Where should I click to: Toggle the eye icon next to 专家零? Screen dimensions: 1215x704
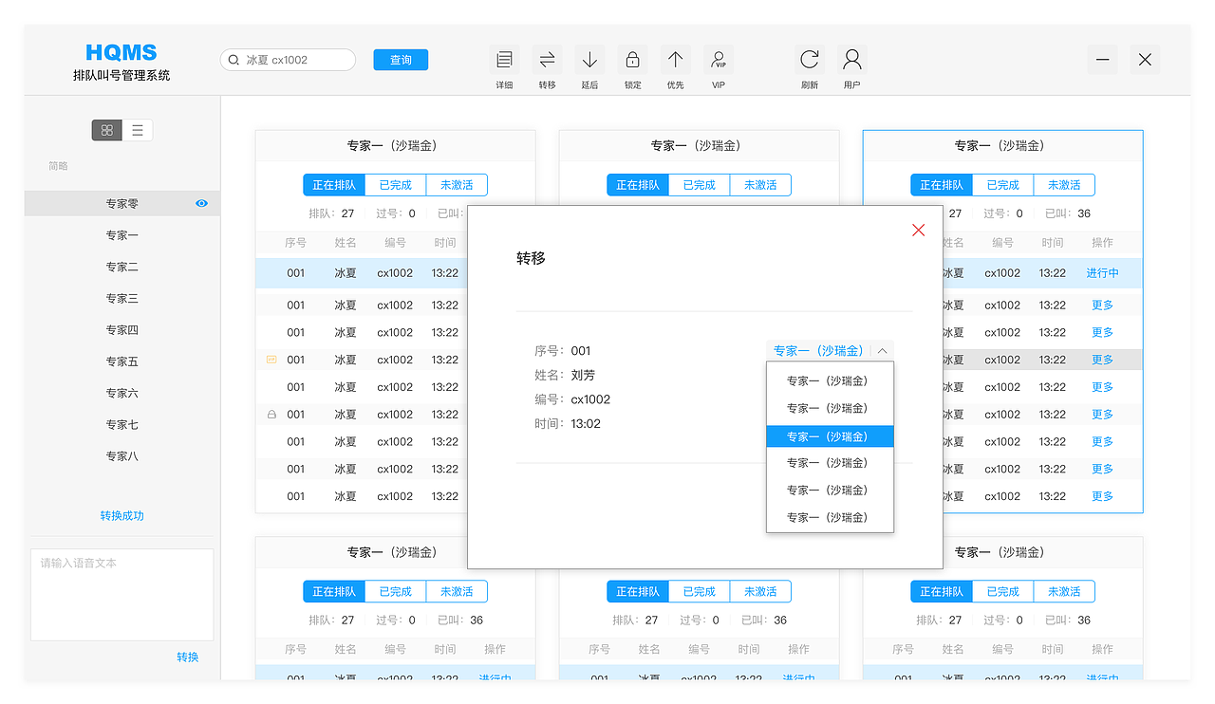click(200, 203)
